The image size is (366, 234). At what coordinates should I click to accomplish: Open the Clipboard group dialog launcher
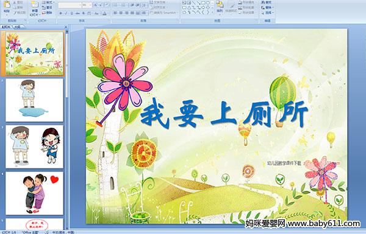[x=25, y=21]
